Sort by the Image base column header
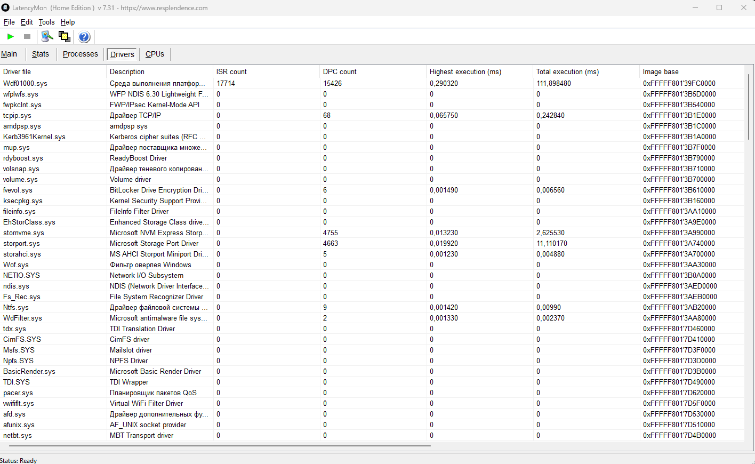This screenshot has height=464, width=755. point(692,71)
